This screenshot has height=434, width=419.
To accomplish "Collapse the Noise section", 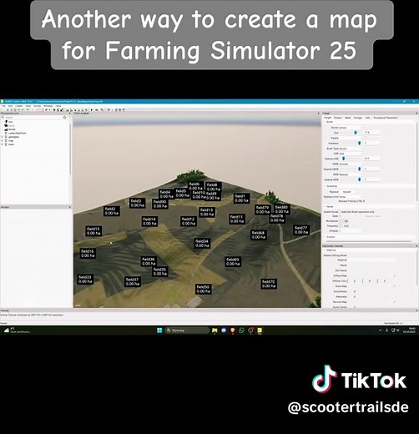I will [x=325, y=207].
